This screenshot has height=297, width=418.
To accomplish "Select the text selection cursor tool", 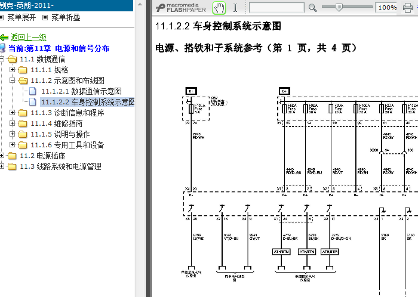I will tap(235, 7).
